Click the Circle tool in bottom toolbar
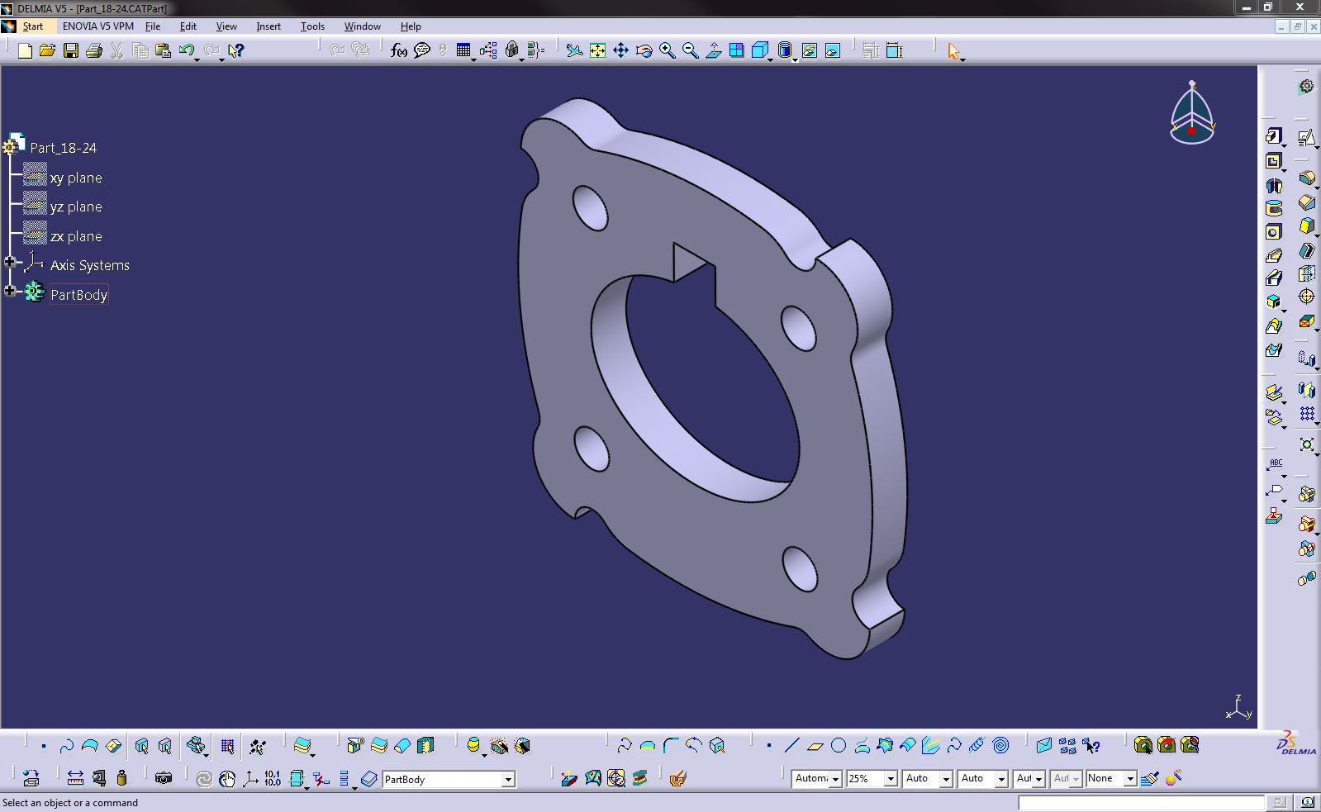Screen dimensions: 1321x812 (839, 746)
